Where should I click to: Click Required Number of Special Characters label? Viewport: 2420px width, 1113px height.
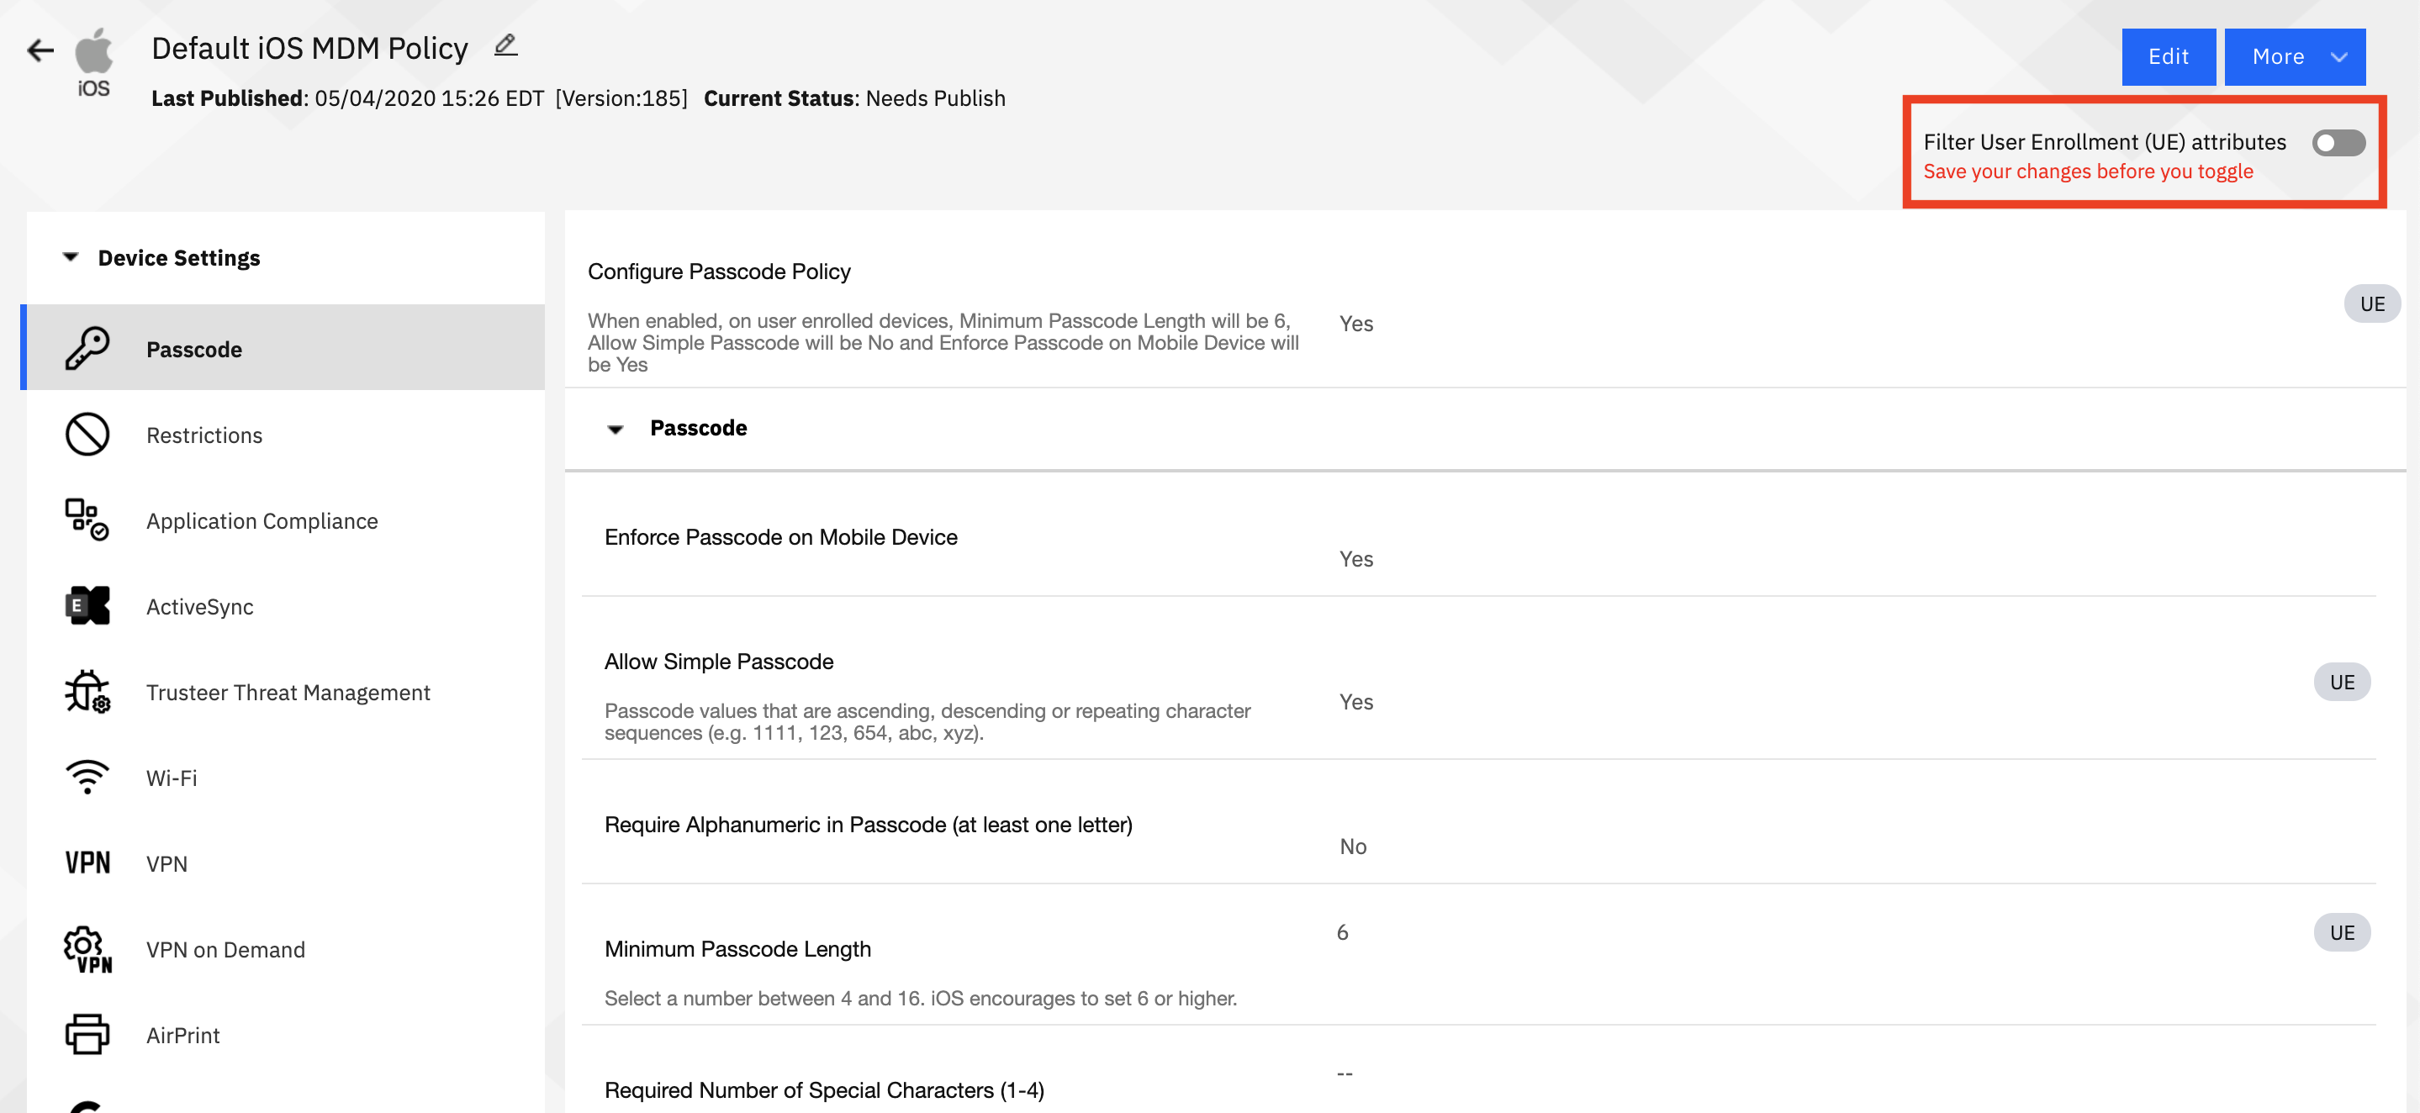tap(824, 1090)
